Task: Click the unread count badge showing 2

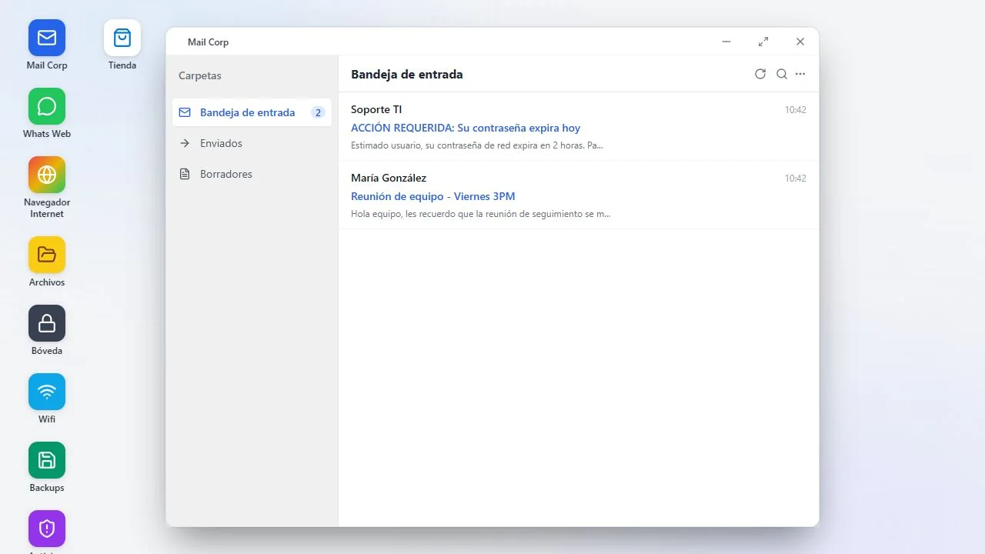Action: tap(318, 112)
